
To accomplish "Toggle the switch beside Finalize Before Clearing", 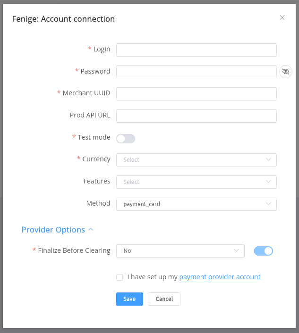I will [264, 251].
